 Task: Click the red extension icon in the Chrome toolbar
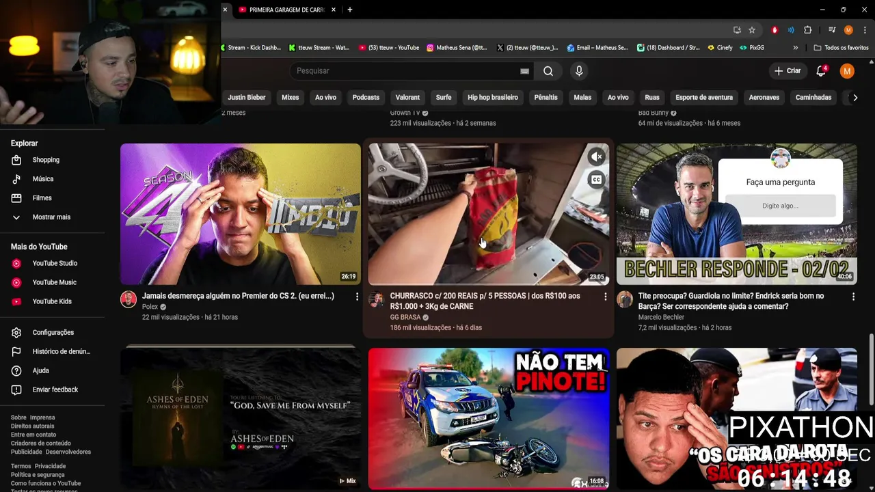coord(775,30)
